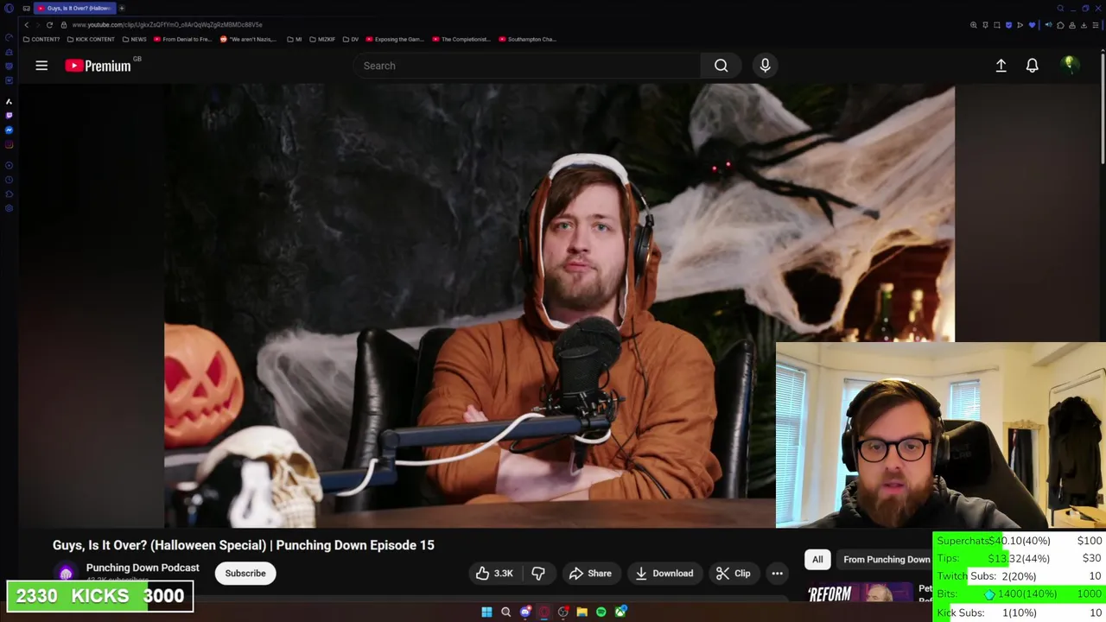This screenshot has width=1106, height=622.
Task: Dislike the video with thumbs down
Action: (538, 573)
